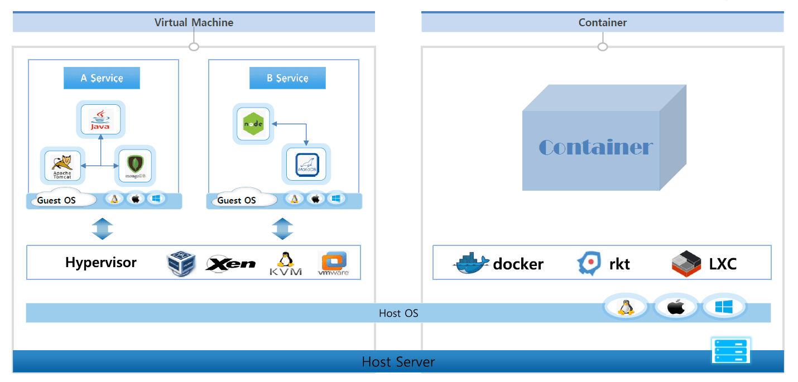Screen dimensions: 798x382
Task: Click the host server rack icon
Action: tap(730, 350)
